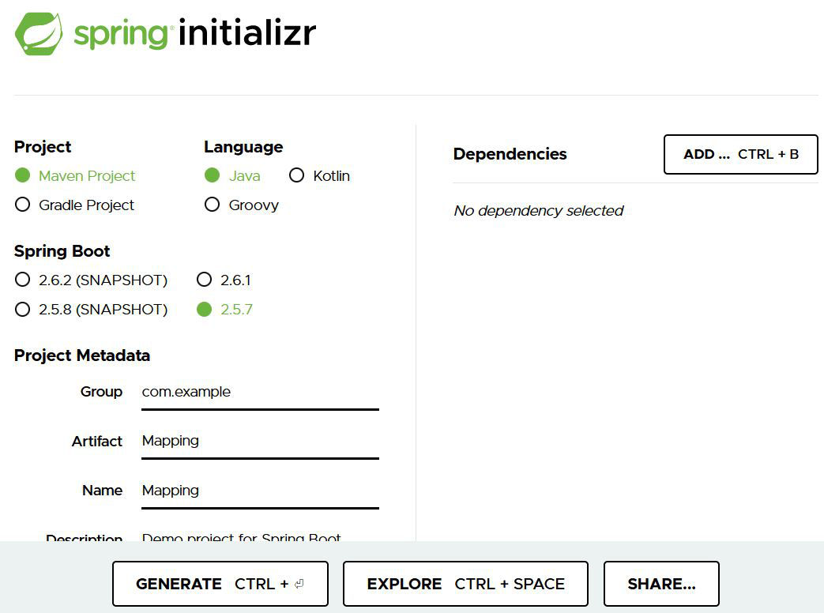Click the Project section heading
The width and height of the screenshot is (824, 613).
43,147
